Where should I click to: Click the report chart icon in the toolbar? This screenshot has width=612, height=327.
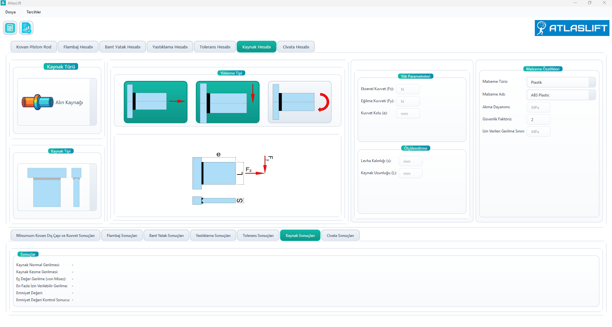26,28
